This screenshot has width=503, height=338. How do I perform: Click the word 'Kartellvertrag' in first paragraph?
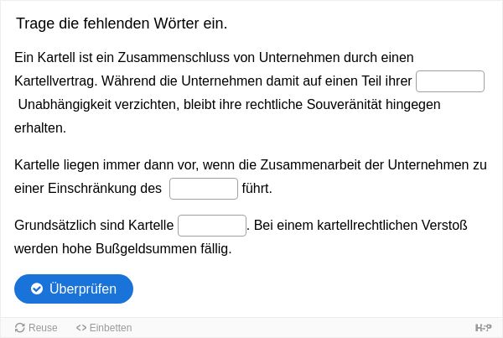(x=54, y=81)
